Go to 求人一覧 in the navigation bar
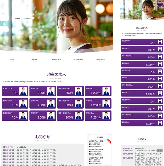This screenshot has height=166, width=164. click(x=34, y=60)
